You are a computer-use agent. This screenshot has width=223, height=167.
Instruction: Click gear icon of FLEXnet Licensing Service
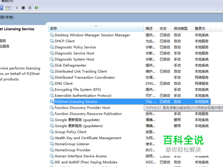click(52, 101)
